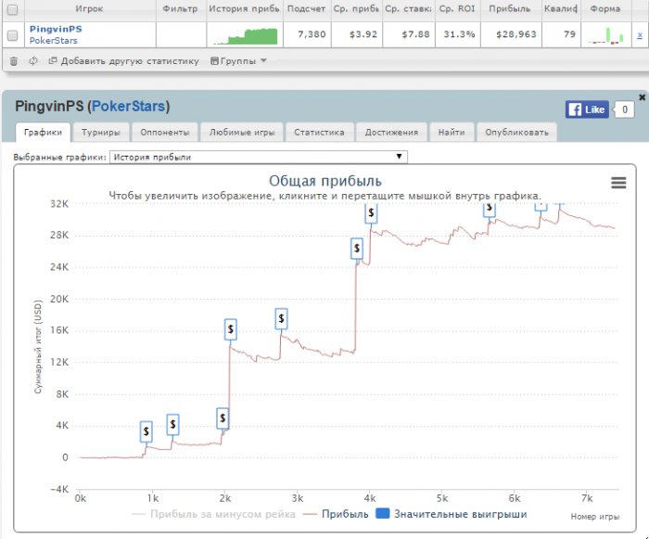The image size is (649, 539).
Task: Click the $ win marker near 4k games at 30K
Action: 371,213
